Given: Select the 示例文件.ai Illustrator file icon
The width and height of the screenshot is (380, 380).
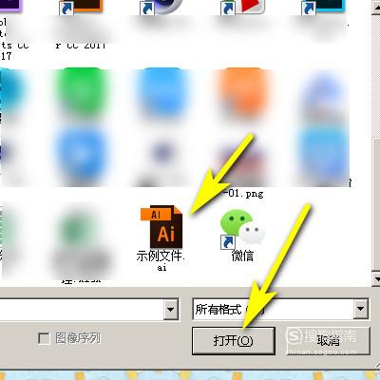Looking at the screenshot, I should tap(161, 226).
